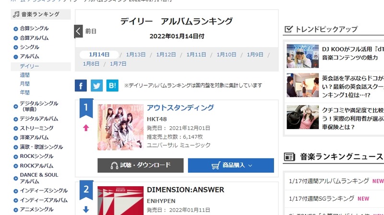Expand 合算アルバム category

(x=16, y=38)
